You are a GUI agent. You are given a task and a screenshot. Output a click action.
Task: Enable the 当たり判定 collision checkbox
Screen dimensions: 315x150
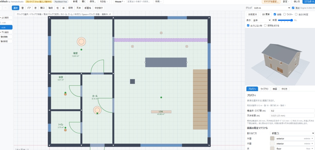[296, 14]
